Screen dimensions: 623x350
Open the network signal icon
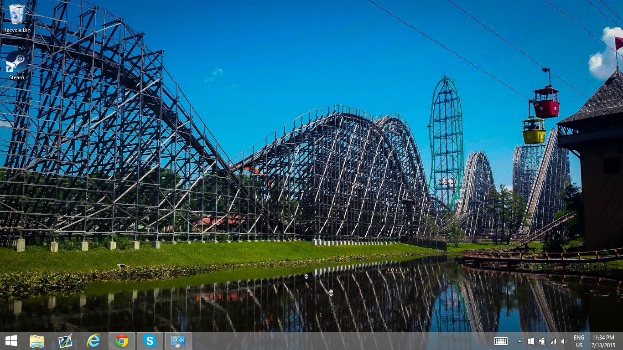[x=553, y=341]
